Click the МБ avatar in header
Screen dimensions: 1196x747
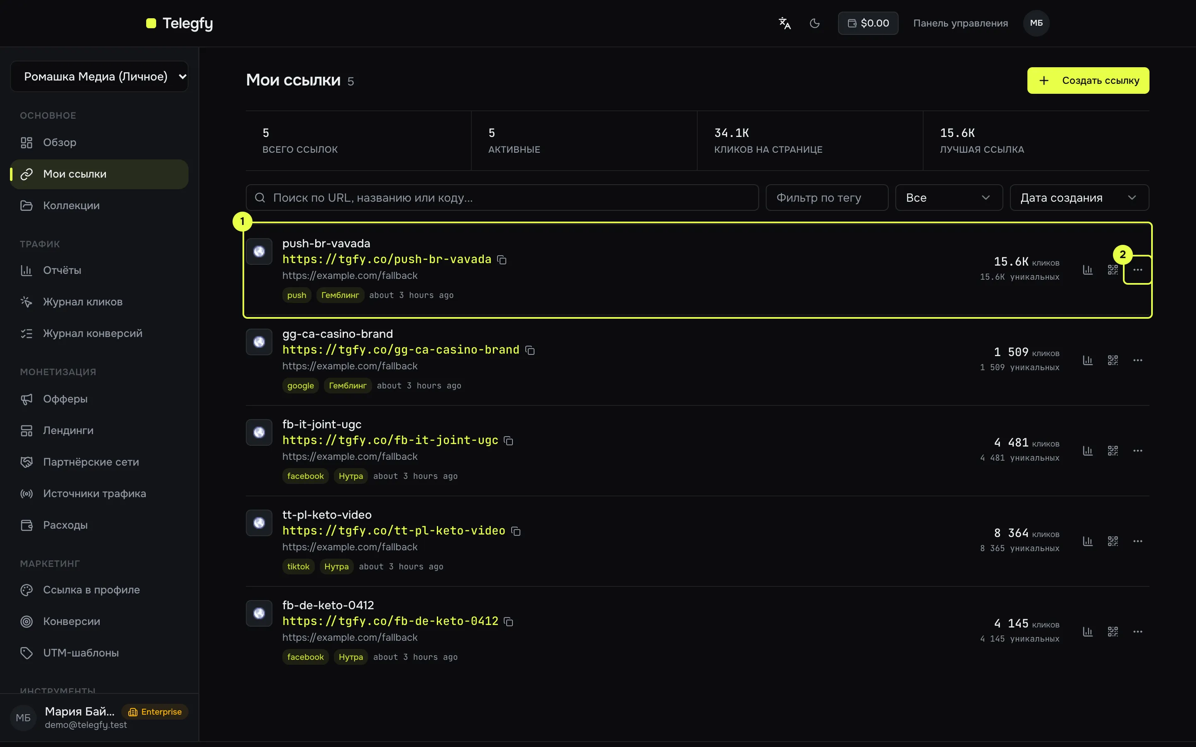[x=1037, y=23]
